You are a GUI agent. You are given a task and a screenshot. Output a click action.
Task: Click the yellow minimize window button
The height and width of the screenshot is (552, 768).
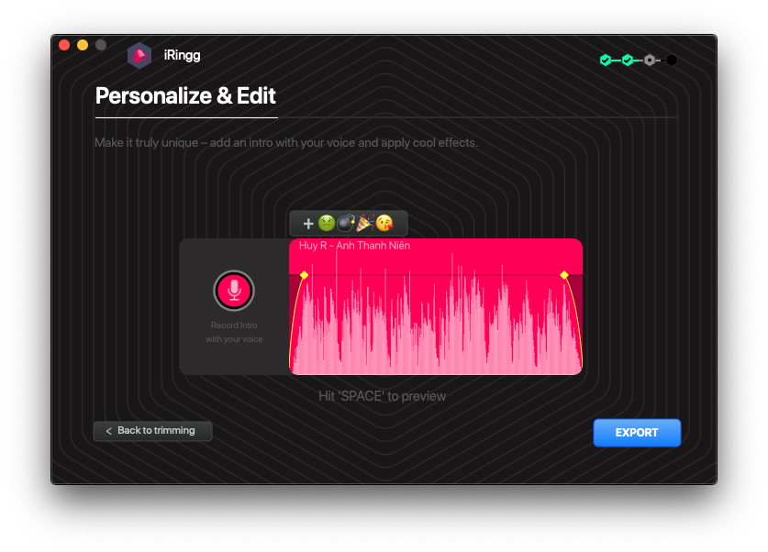coord(83,45)
